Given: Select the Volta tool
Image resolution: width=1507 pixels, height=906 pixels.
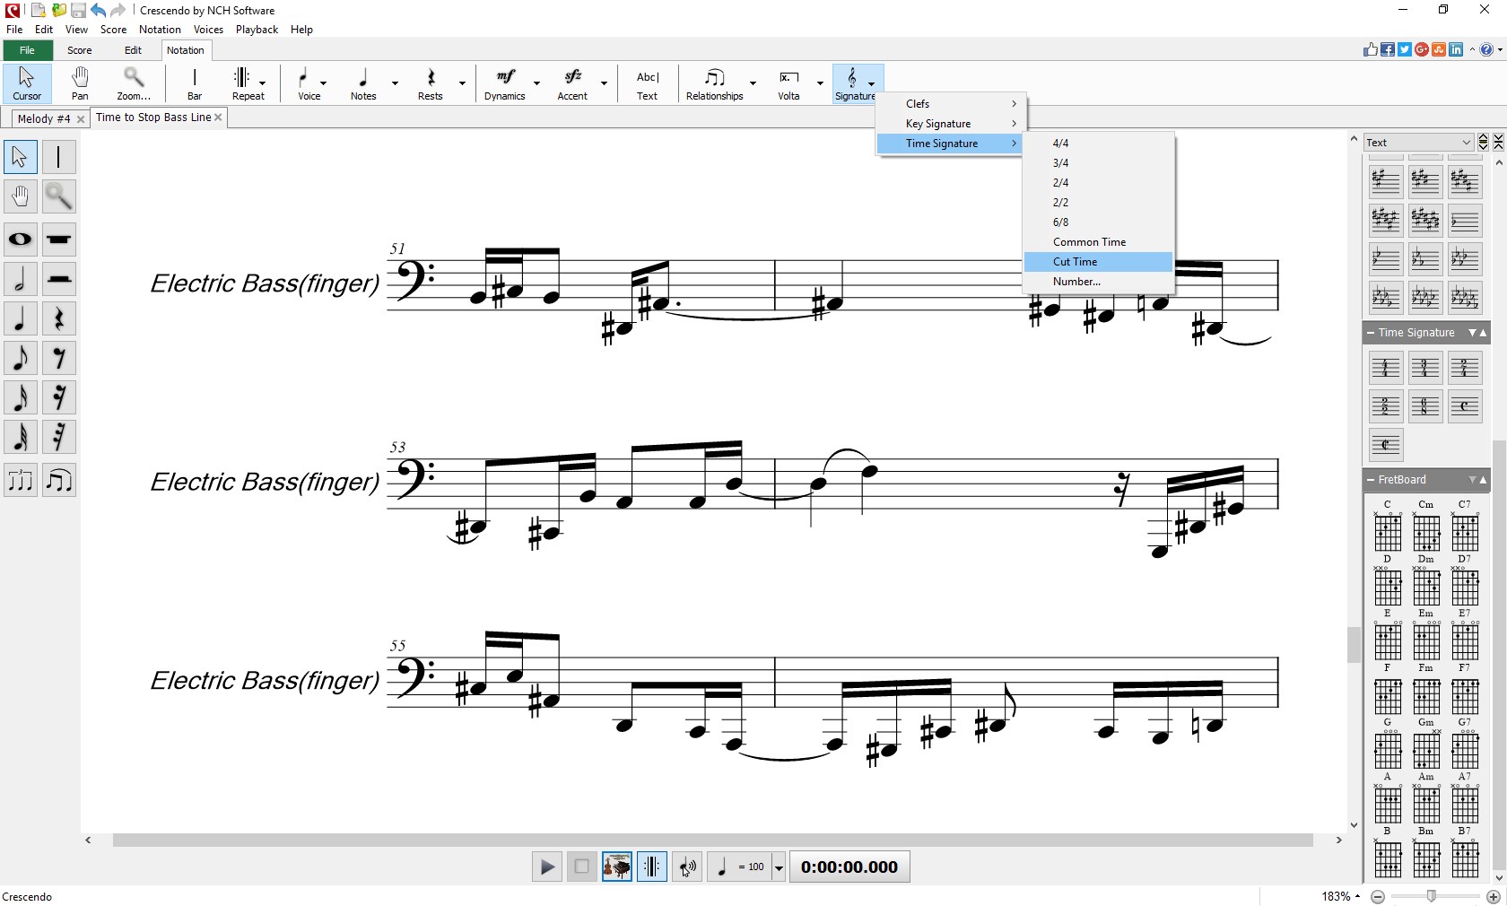Looking at the screenshot, I should tap(788, 83).
